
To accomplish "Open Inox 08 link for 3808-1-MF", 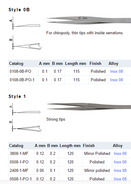I will point(120,153).
